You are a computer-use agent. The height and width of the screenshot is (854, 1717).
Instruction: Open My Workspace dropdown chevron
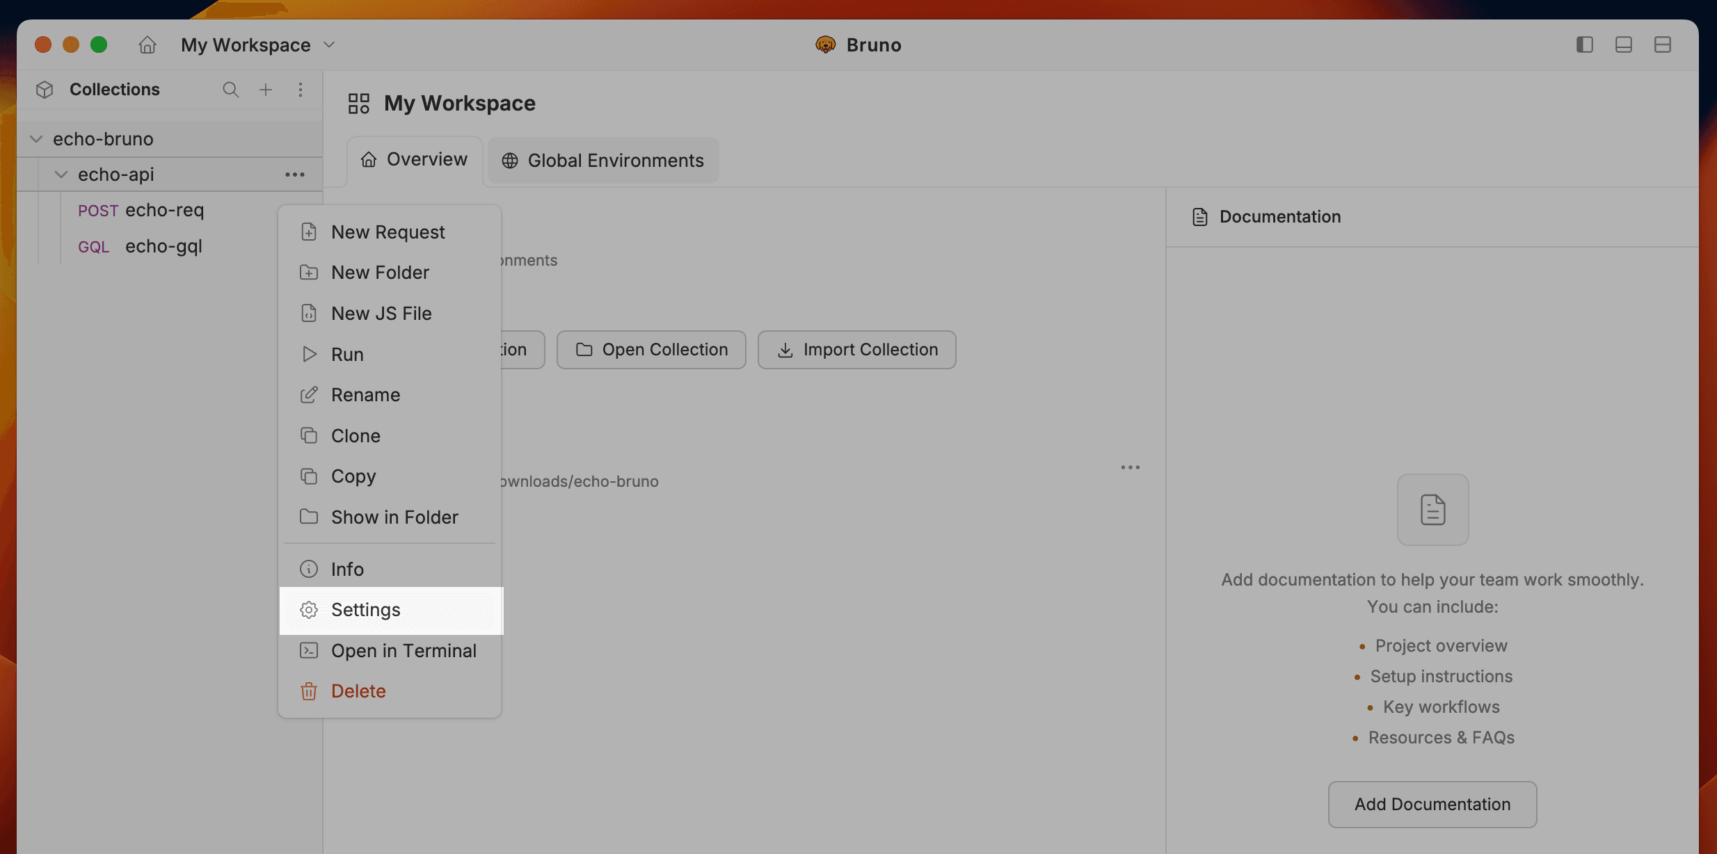pos(330,45)
